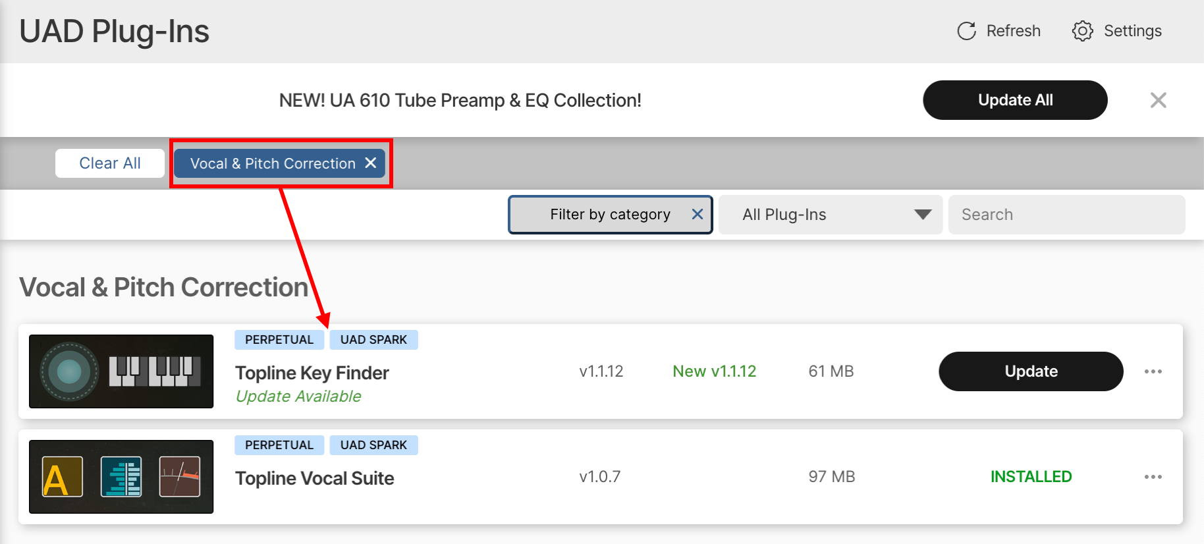Click Topline Key Finder's installed v1.1.12 version
This screenshot has width=1204, height=544.
click(601, 371)
